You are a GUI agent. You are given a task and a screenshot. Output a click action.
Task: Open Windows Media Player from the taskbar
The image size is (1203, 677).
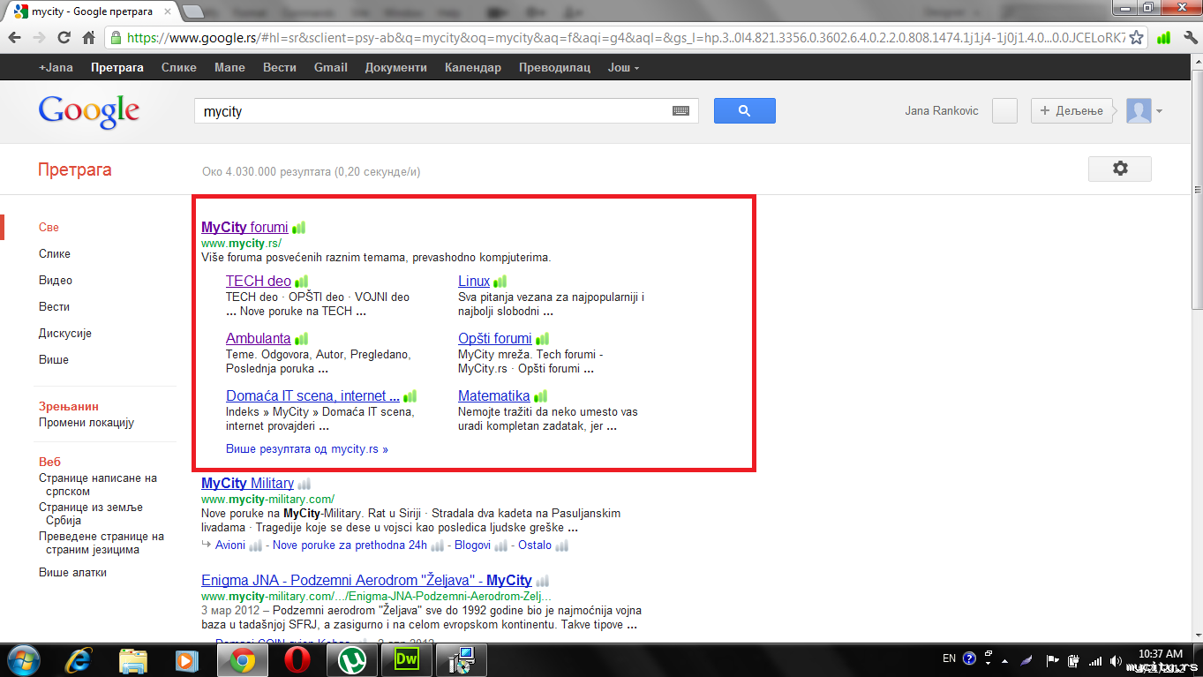point(185,659)
